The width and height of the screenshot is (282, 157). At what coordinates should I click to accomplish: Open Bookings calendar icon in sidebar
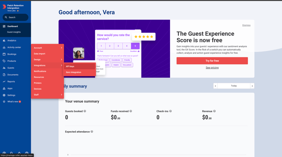tap(4, 54)
